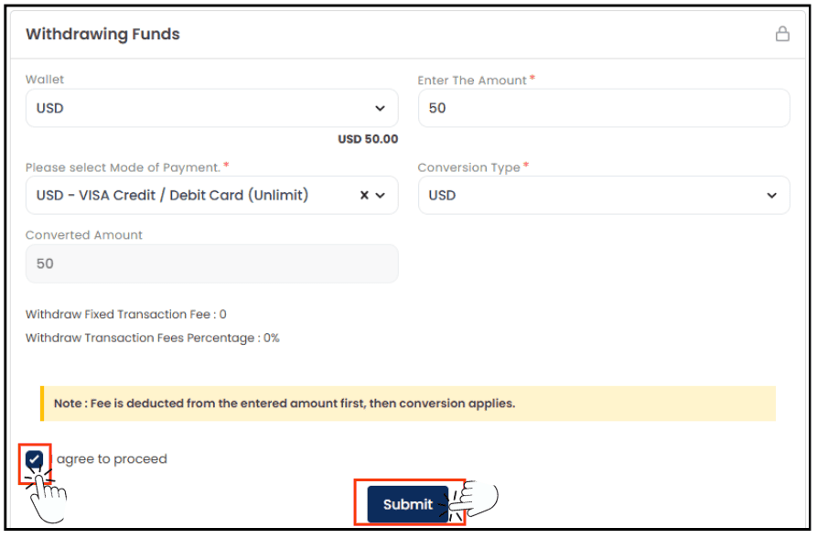Screen dimensions: 817x538
Task: Open the Wallet USD dropdown
Action: coord(211,108)
